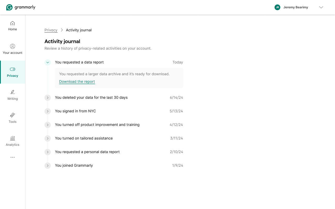Collapse the data report activity entry
335x209 pixels.
(x=47, y=62)
